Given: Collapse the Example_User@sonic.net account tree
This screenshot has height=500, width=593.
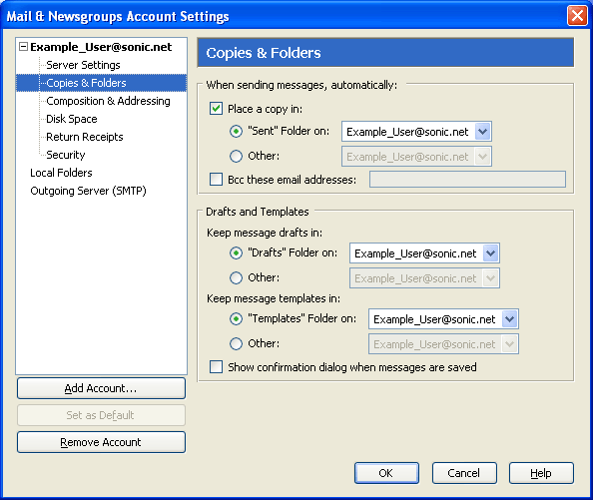Looking at the screenshot, I should click(23, 47).
